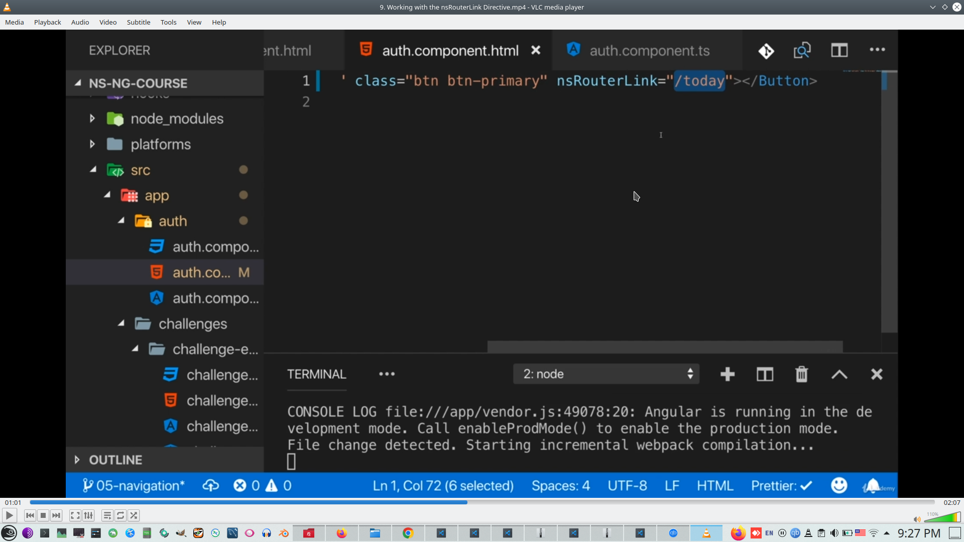Expand the node_modules folder
Image resolution: width=964 pixels, height=542 pixels.
[177, 119]
